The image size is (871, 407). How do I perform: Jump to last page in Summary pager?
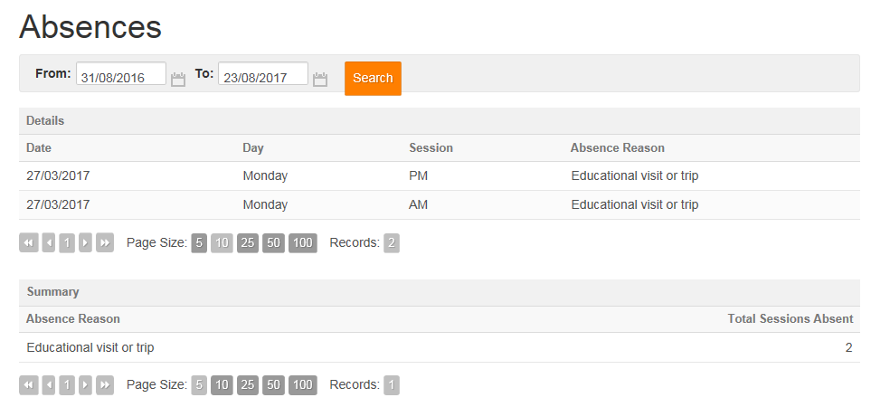[105, 384]
